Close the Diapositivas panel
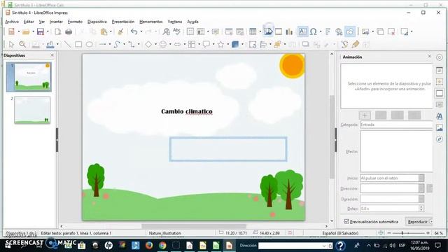 (52, 55)
